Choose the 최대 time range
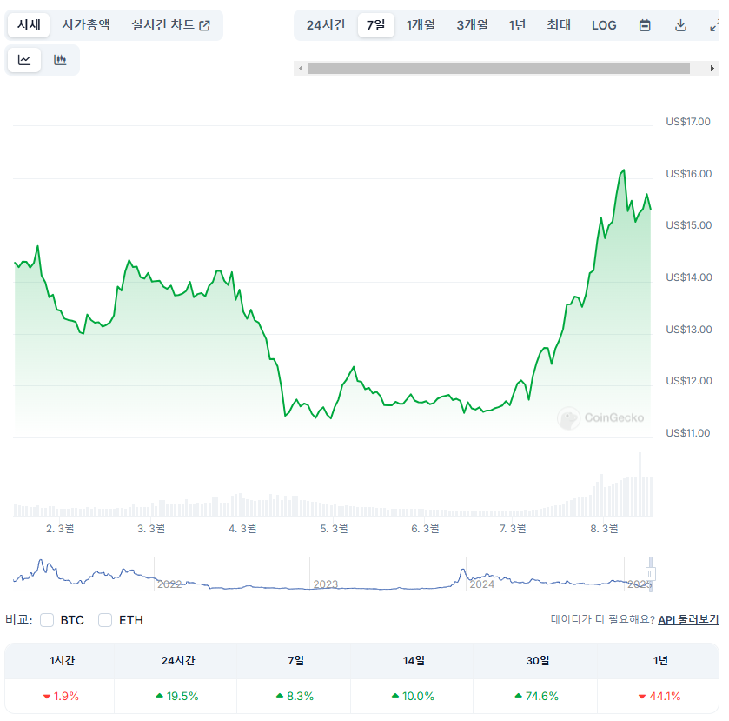Viewport: 729px width, 721px height. (x=559, y=25)
